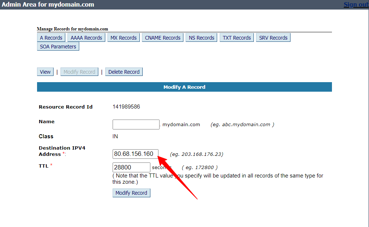Image resolution: width=369 pixels, height=227 pixels.
Task: Click the Resource Record Id value 141989586
Action: coord(126,107)
